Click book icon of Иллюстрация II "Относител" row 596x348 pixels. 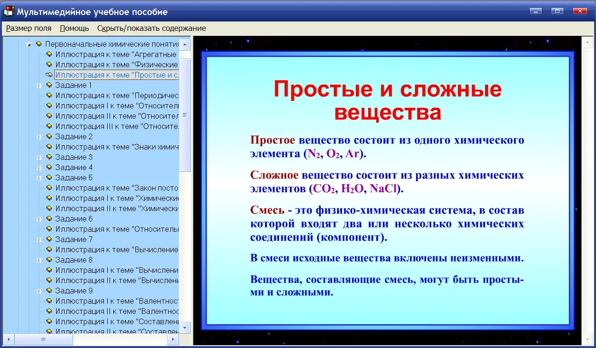(49, 116)
